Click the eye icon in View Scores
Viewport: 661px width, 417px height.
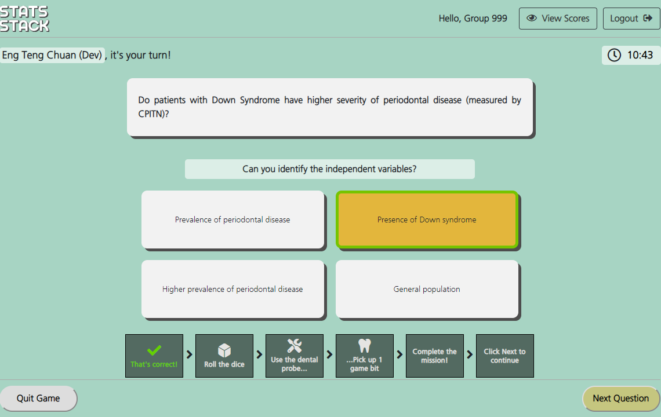tap(531, 19)
